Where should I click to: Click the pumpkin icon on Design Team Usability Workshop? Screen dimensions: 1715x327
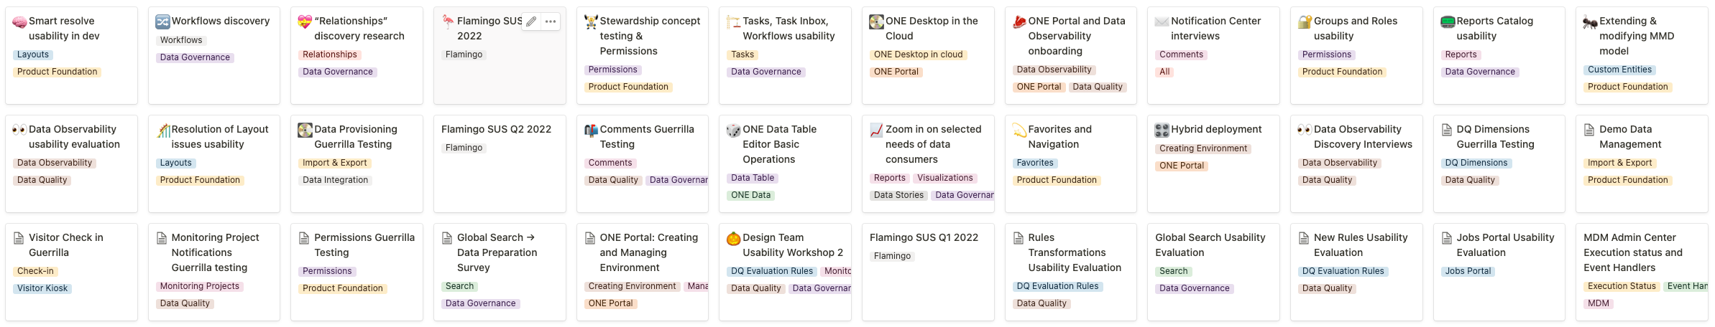tap(733, 238)
